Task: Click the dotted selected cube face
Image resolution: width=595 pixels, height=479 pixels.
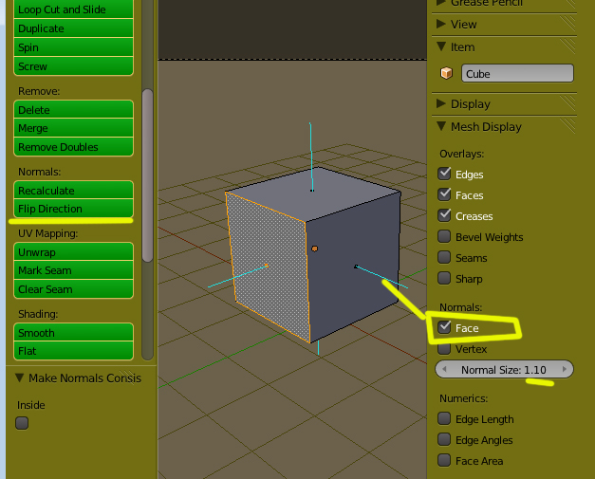Action: coord(269,266)
